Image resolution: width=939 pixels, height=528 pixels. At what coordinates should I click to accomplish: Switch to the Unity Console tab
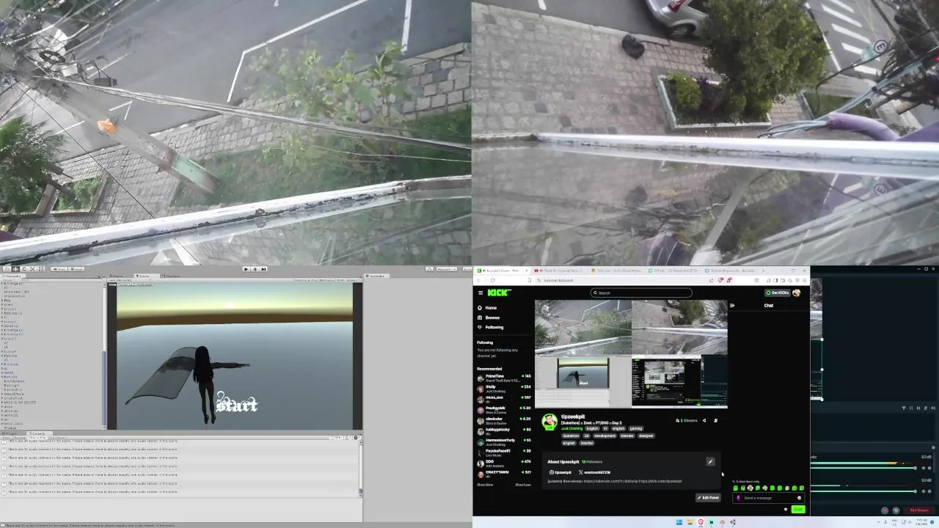tap(40, 433)
